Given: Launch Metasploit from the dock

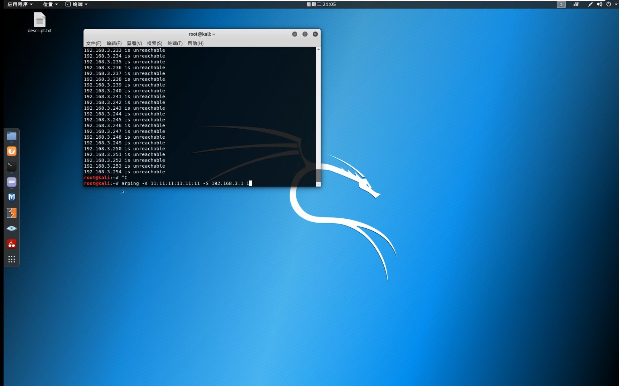Looking at the screenshot, I should click(11, 197).
